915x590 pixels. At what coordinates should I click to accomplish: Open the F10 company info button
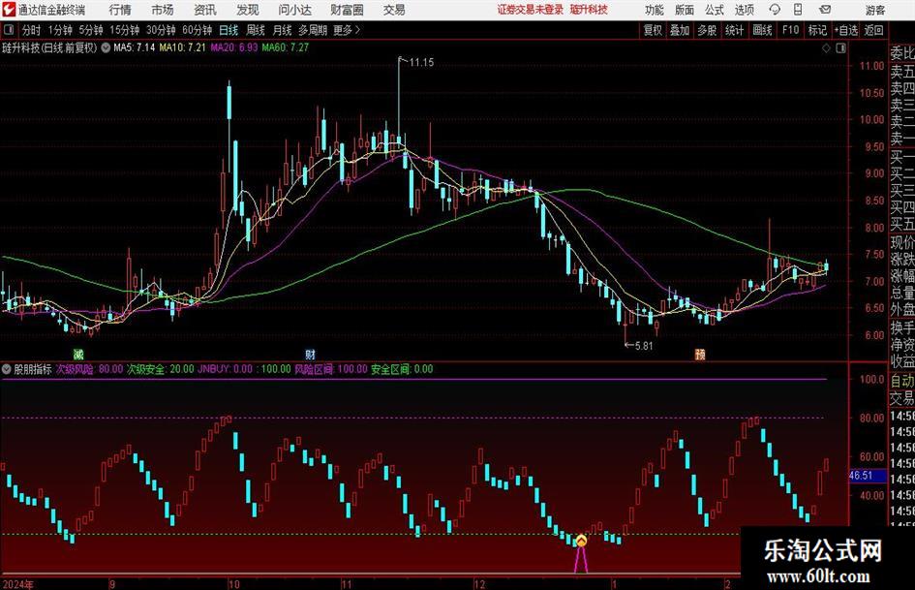tap(790, 30)
